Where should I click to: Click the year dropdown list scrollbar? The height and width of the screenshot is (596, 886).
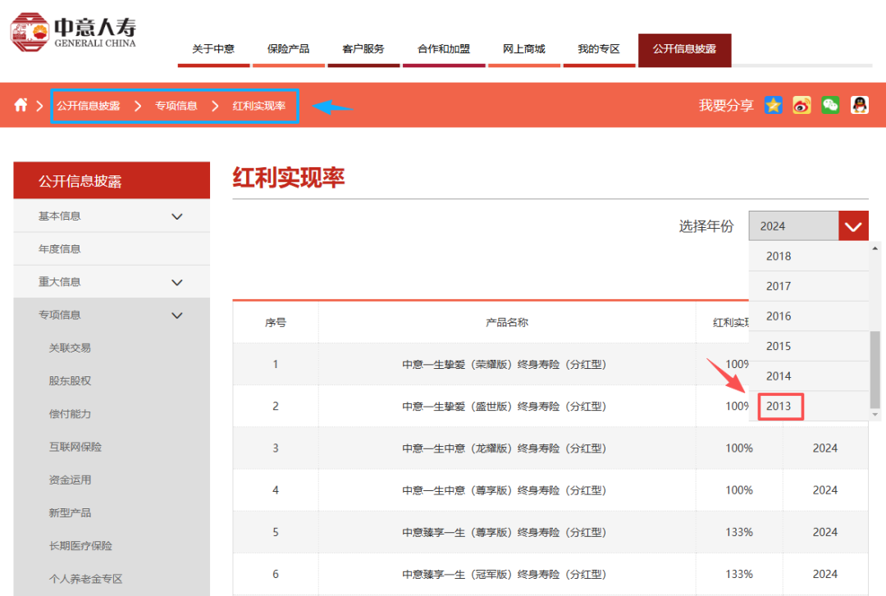[875, 361]
